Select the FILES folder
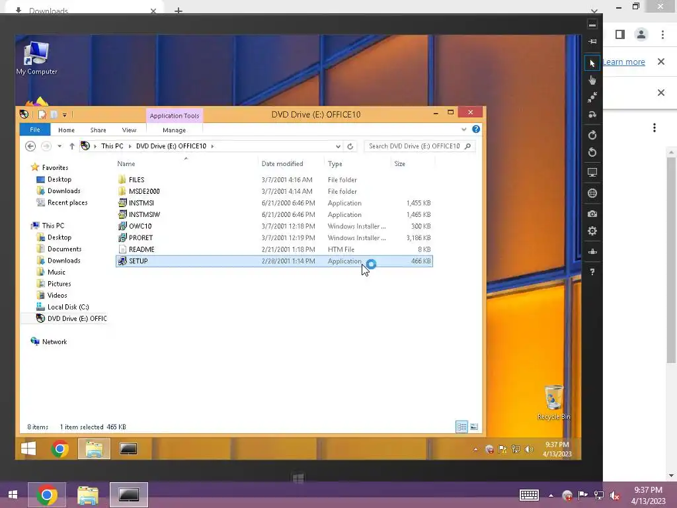The height and width of the screenshot is (508, 677). 274,180
